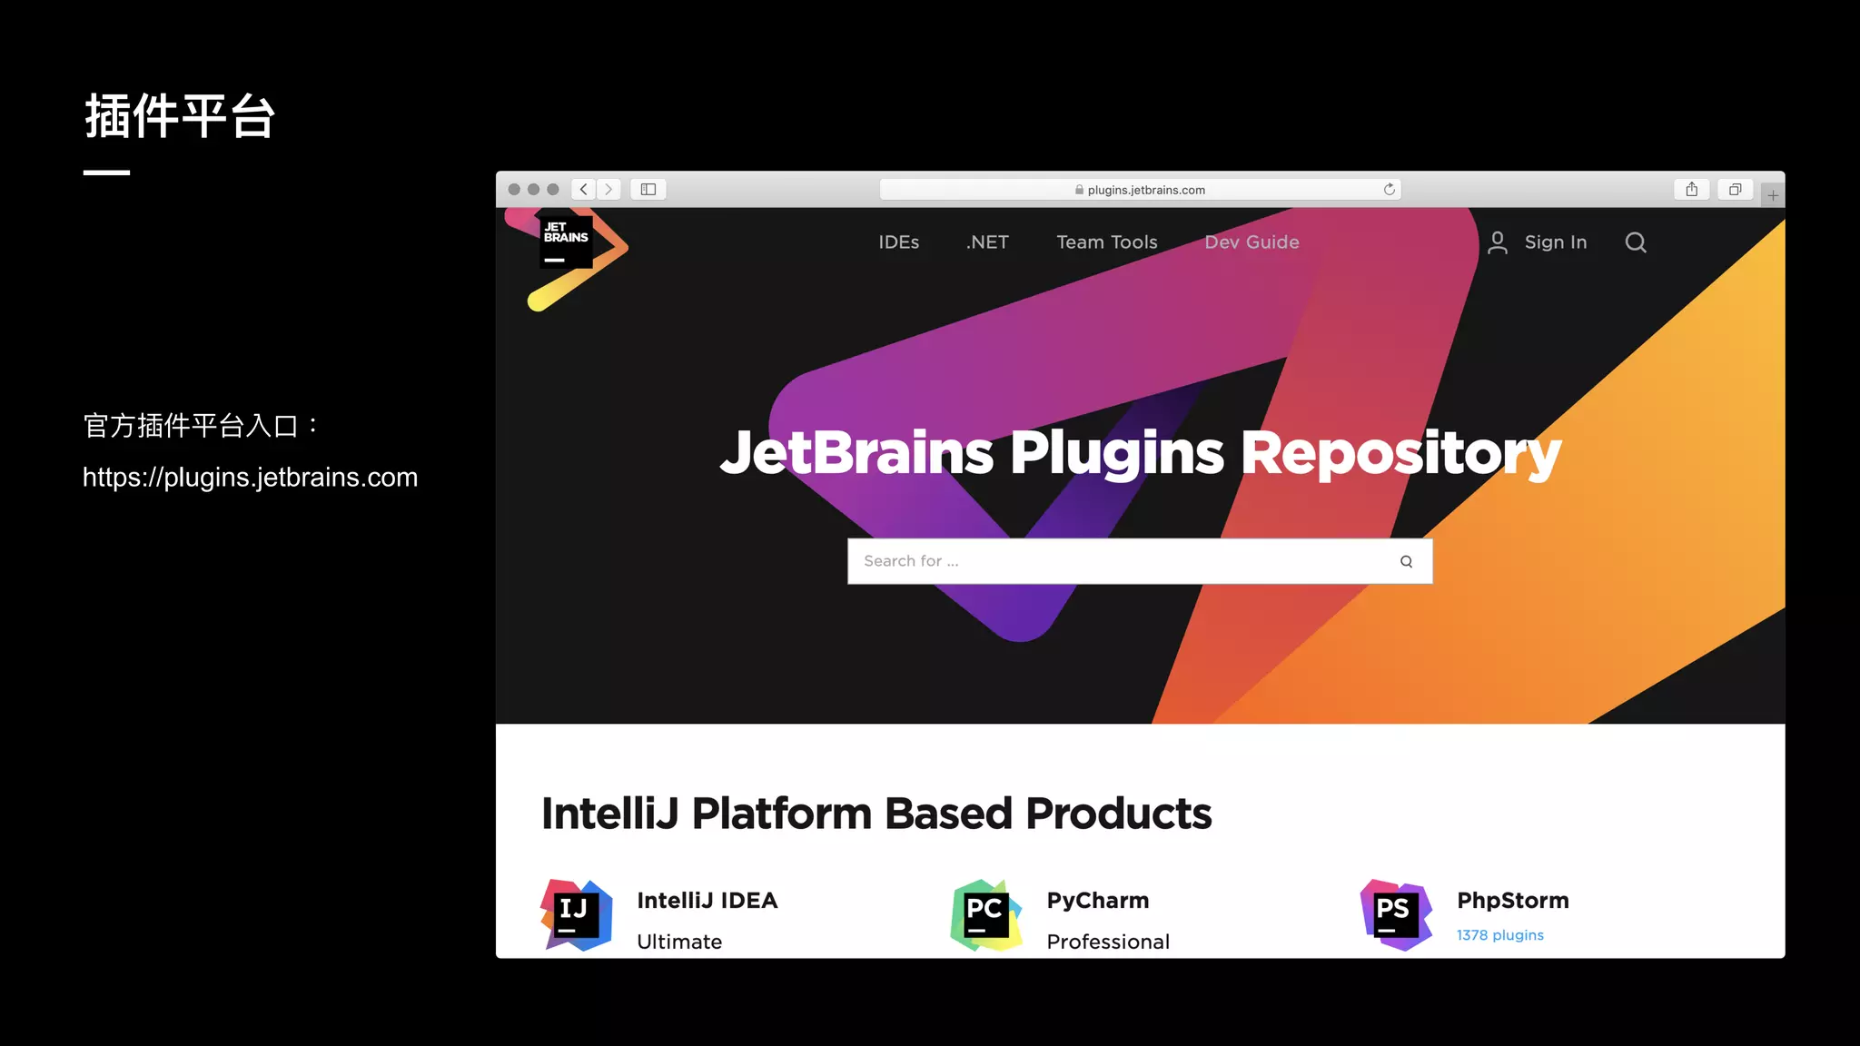Click the user profile icon beside Sign In
This screenshot has width=1860, height=1046.
1498,242
